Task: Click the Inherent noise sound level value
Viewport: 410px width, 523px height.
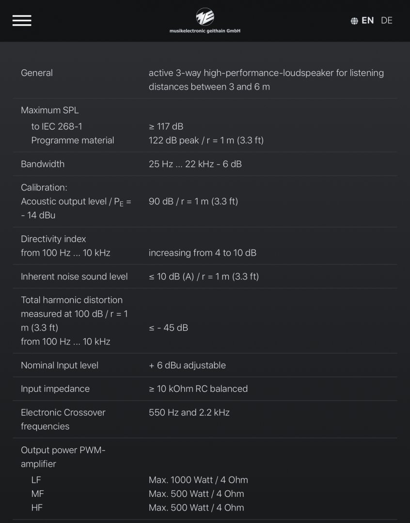Action: pos(204,276)
